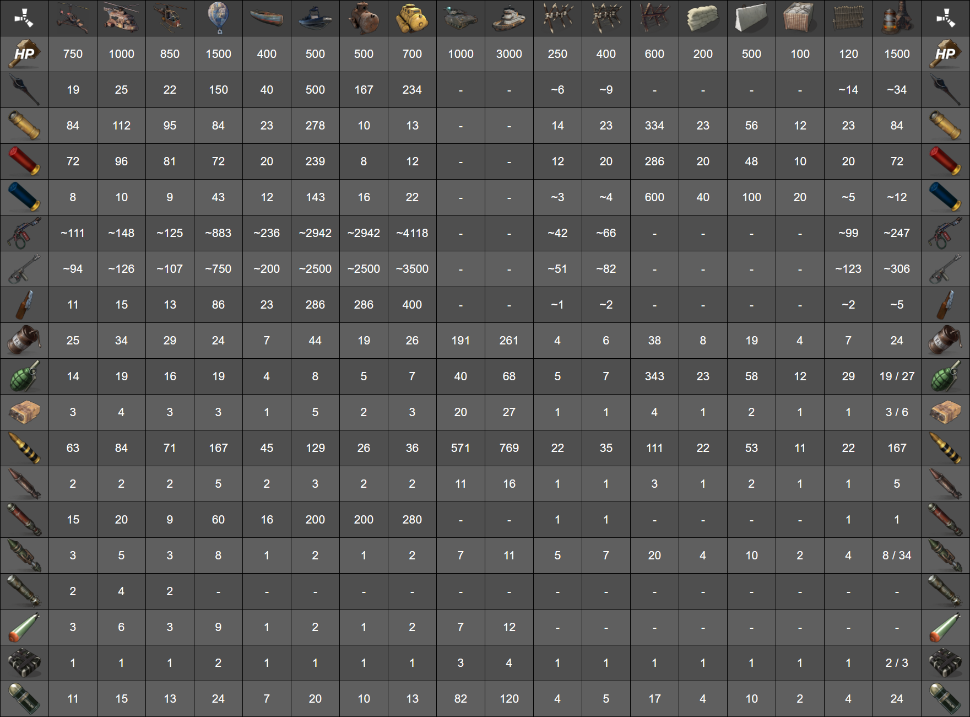
Task: Click the left-column homing missile launcher icon
Action: point(24,591)
